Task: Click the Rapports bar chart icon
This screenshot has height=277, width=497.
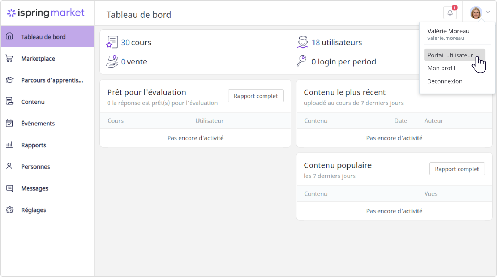Action: (x=10, y=145)
